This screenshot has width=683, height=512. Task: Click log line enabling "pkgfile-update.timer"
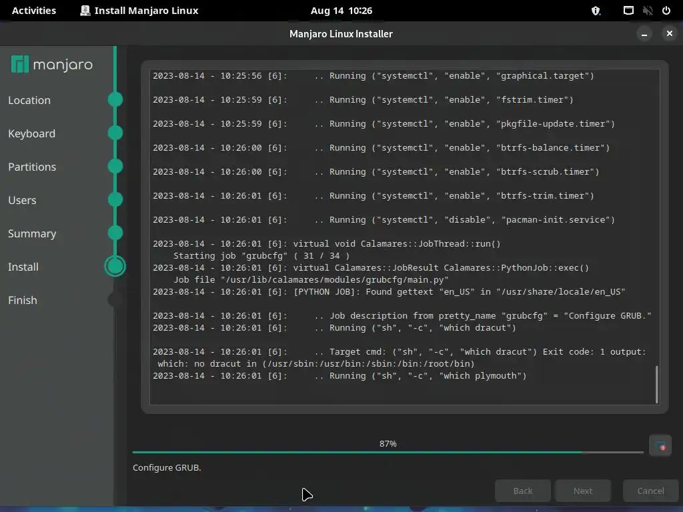(x=384, y=123)
